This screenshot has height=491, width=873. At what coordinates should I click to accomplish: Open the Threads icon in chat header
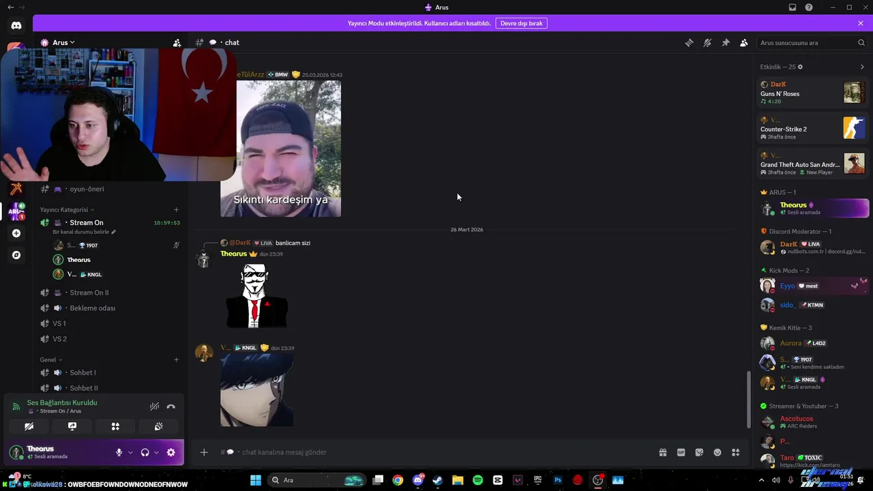click(689, 42)
